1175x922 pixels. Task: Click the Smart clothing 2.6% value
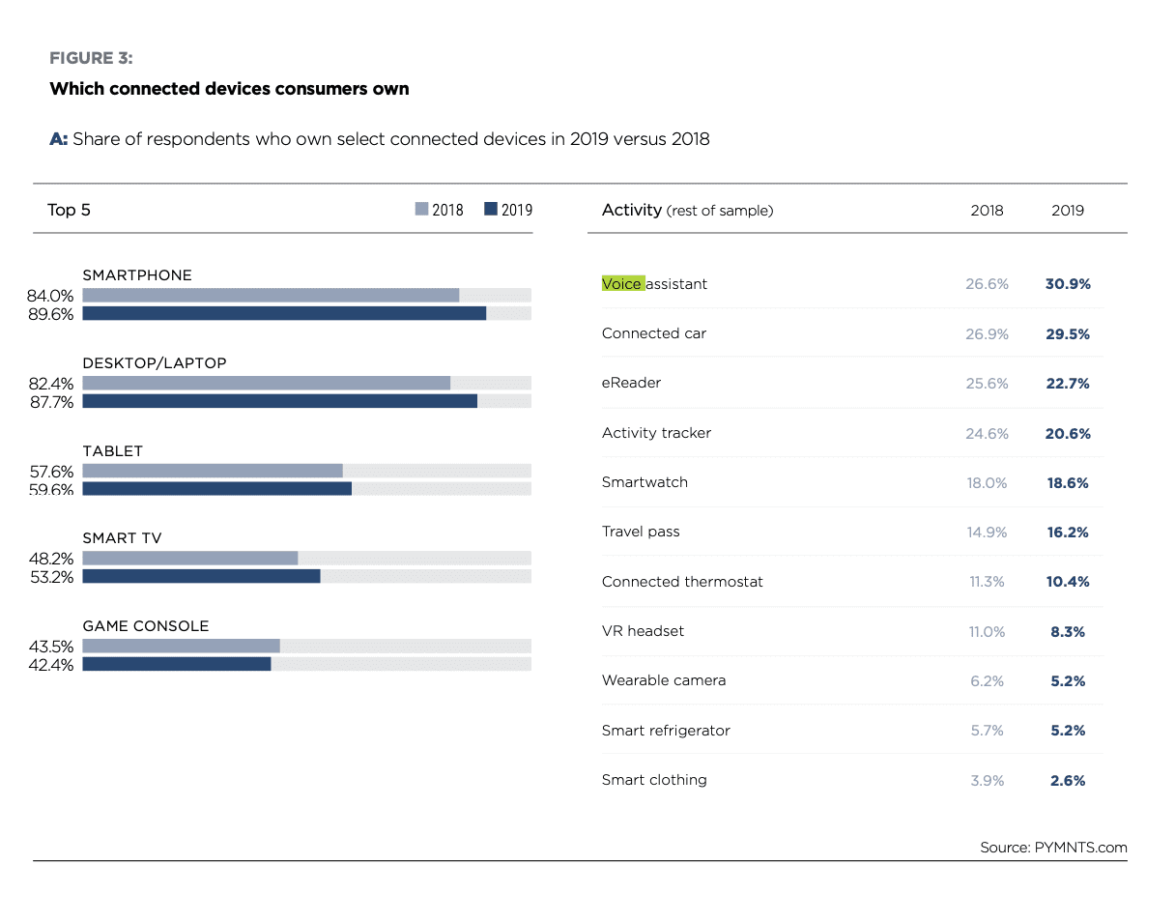[x=1068, y=781]
